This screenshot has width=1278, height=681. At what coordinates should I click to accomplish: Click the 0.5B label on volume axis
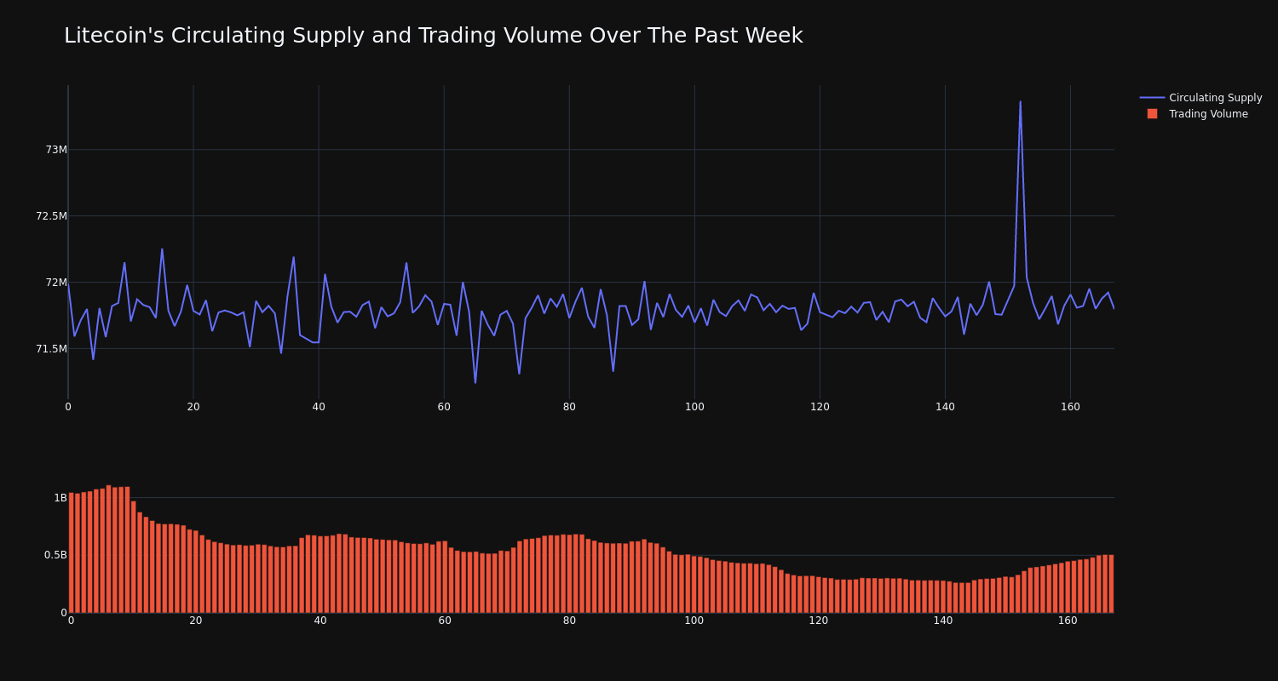point(55,555)
